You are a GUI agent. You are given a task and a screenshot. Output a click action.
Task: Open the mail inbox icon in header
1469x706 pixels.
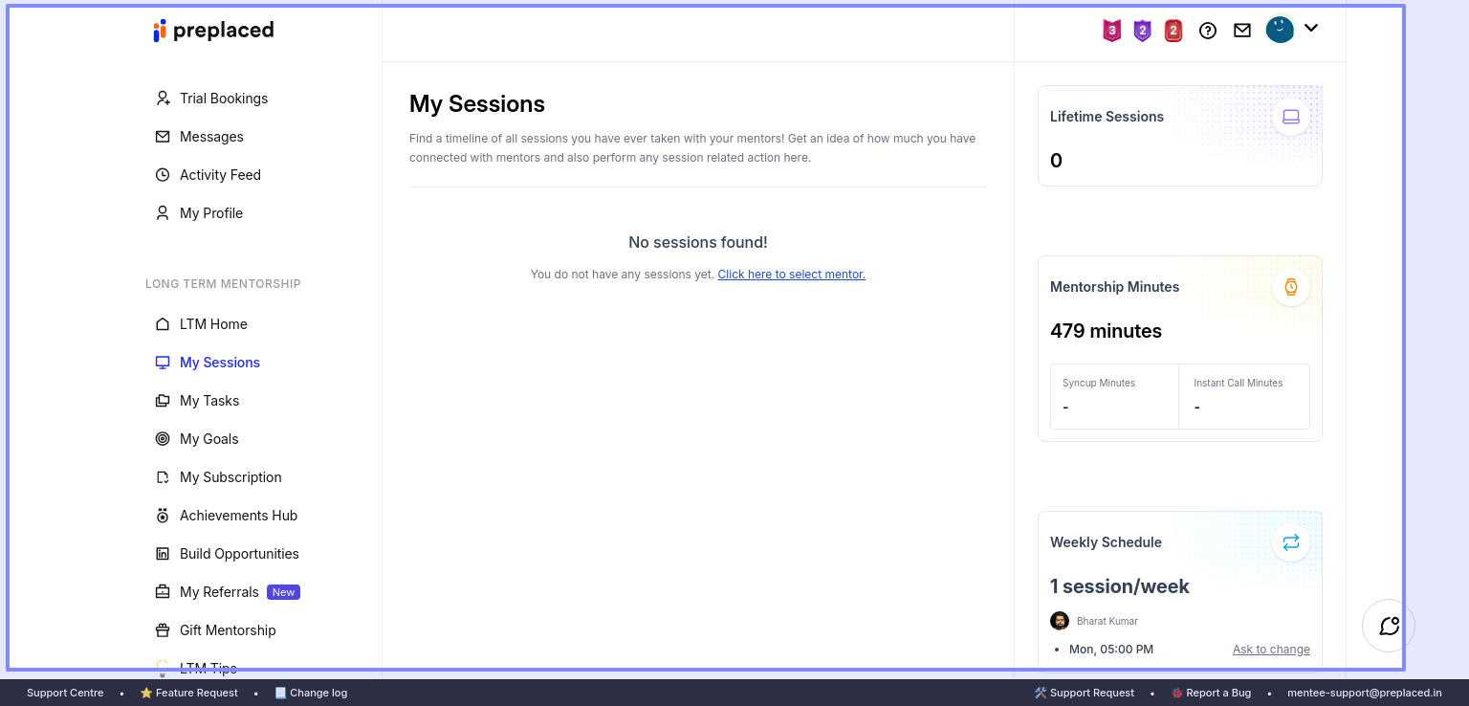[1242, 31]
